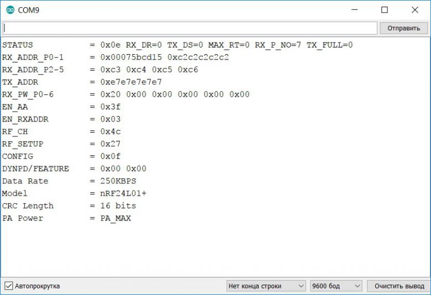Screen dimensions: 431x295
Task: Click the COM9 window title text
Action: (29, 10)
